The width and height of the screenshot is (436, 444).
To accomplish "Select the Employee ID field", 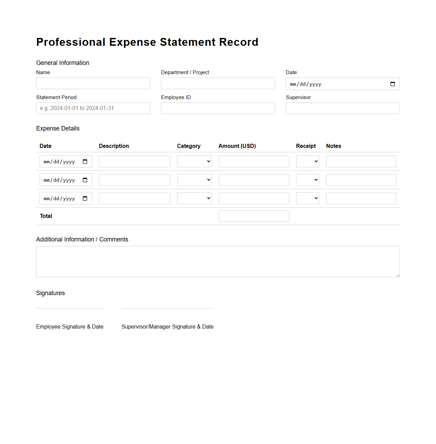I will pos(218,108).
